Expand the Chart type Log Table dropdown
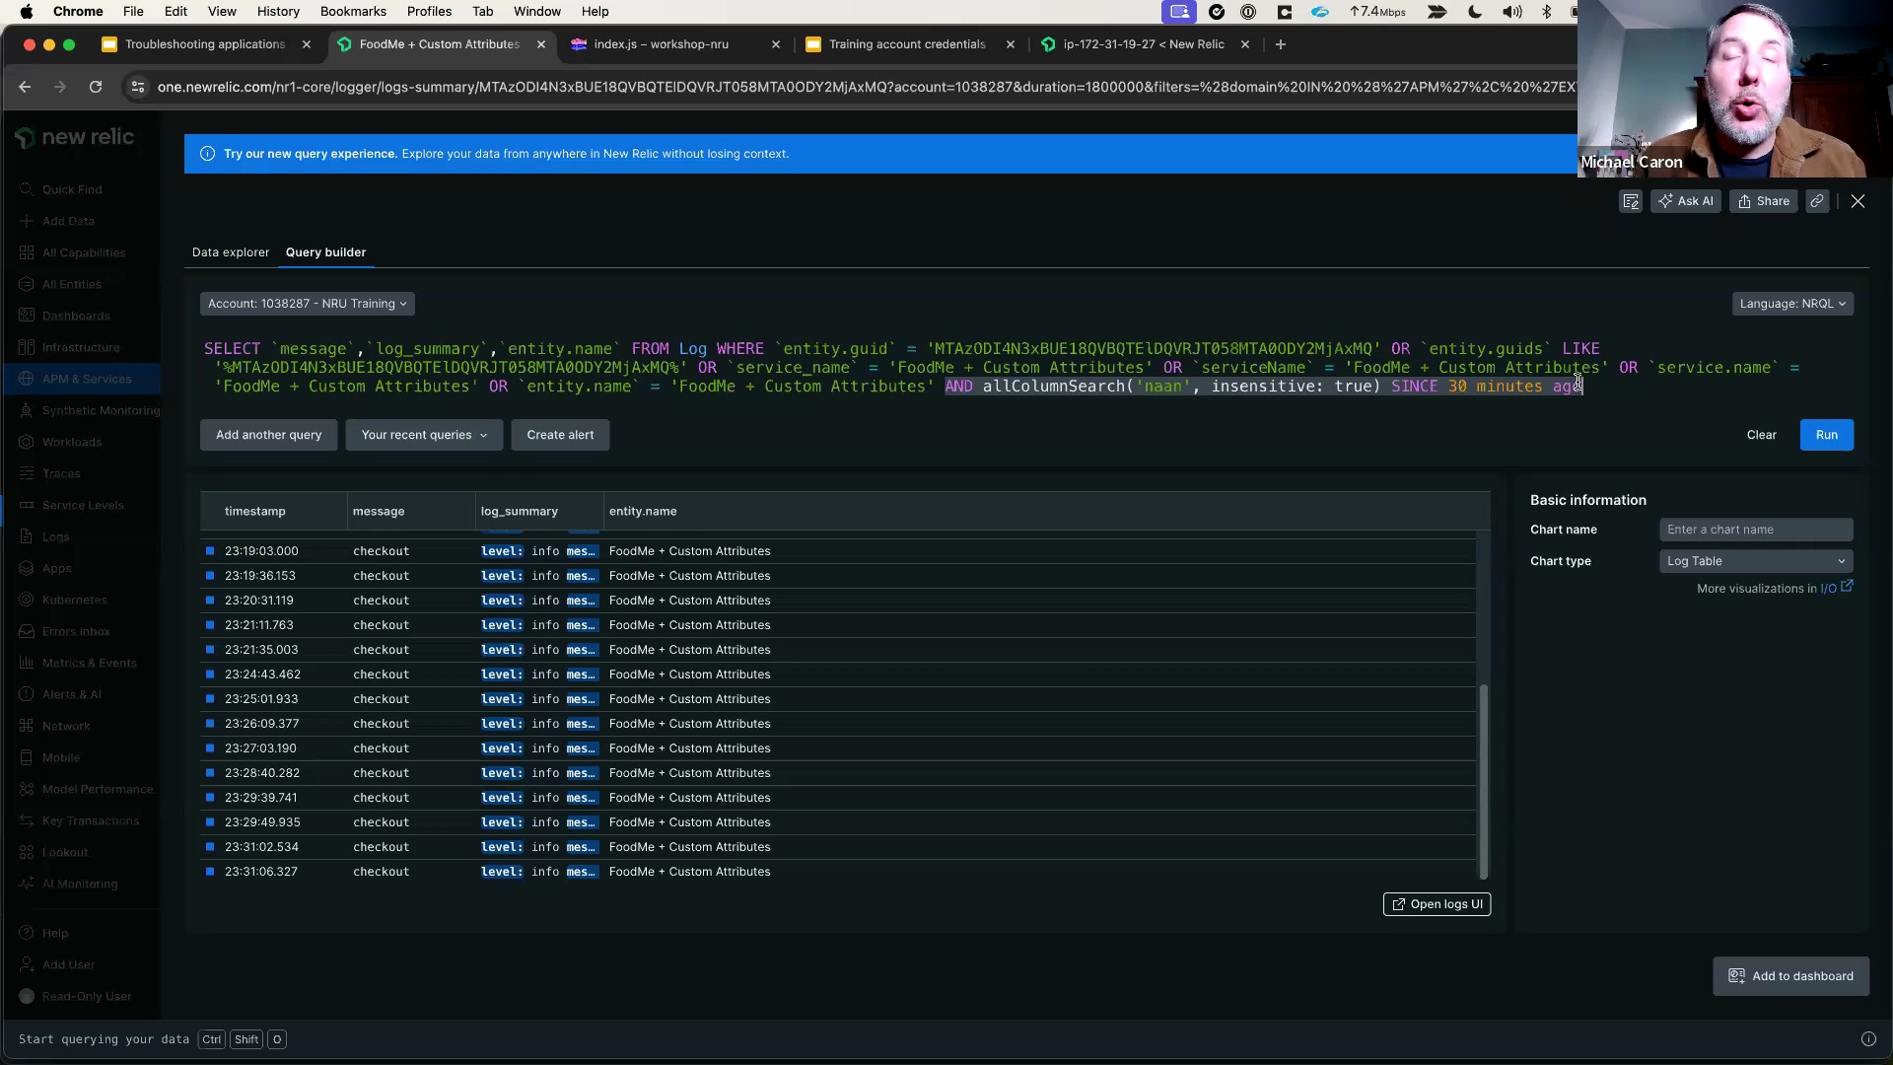This screenshot has width=1893, height=1065. click(1755, 560)
